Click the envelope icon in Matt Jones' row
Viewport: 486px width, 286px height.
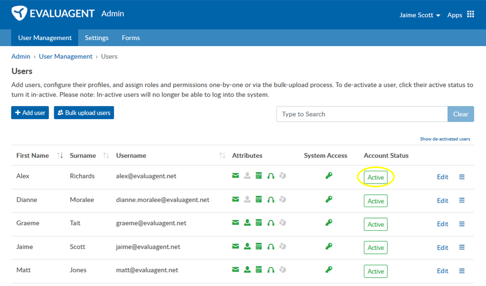click(x=236, y=270)
